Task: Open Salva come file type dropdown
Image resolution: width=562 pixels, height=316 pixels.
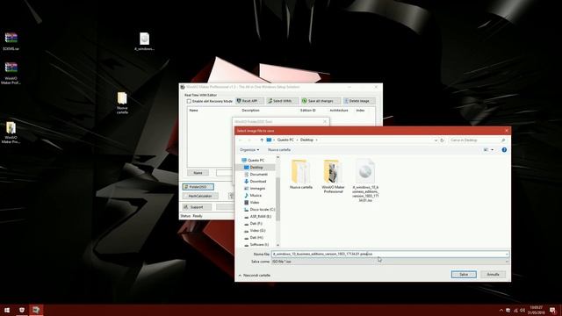Action: tap(390, 262)
